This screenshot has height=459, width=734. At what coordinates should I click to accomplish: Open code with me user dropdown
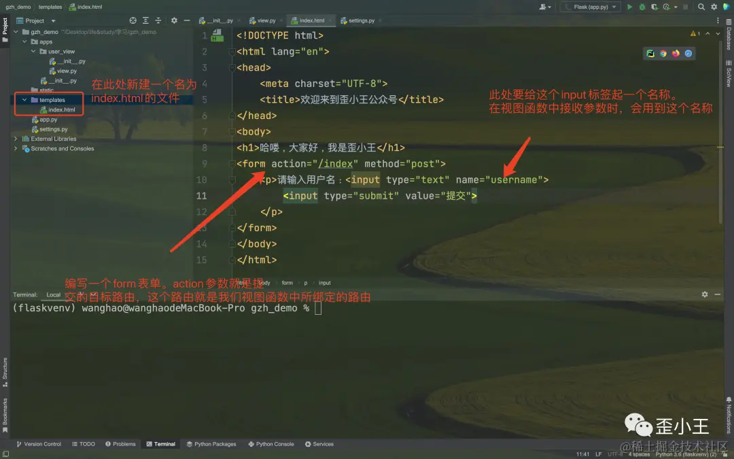[x=545, y=7]
